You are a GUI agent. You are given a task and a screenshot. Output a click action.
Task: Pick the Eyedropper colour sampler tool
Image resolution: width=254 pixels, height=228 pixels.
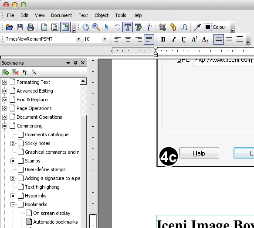pos(197,27)
